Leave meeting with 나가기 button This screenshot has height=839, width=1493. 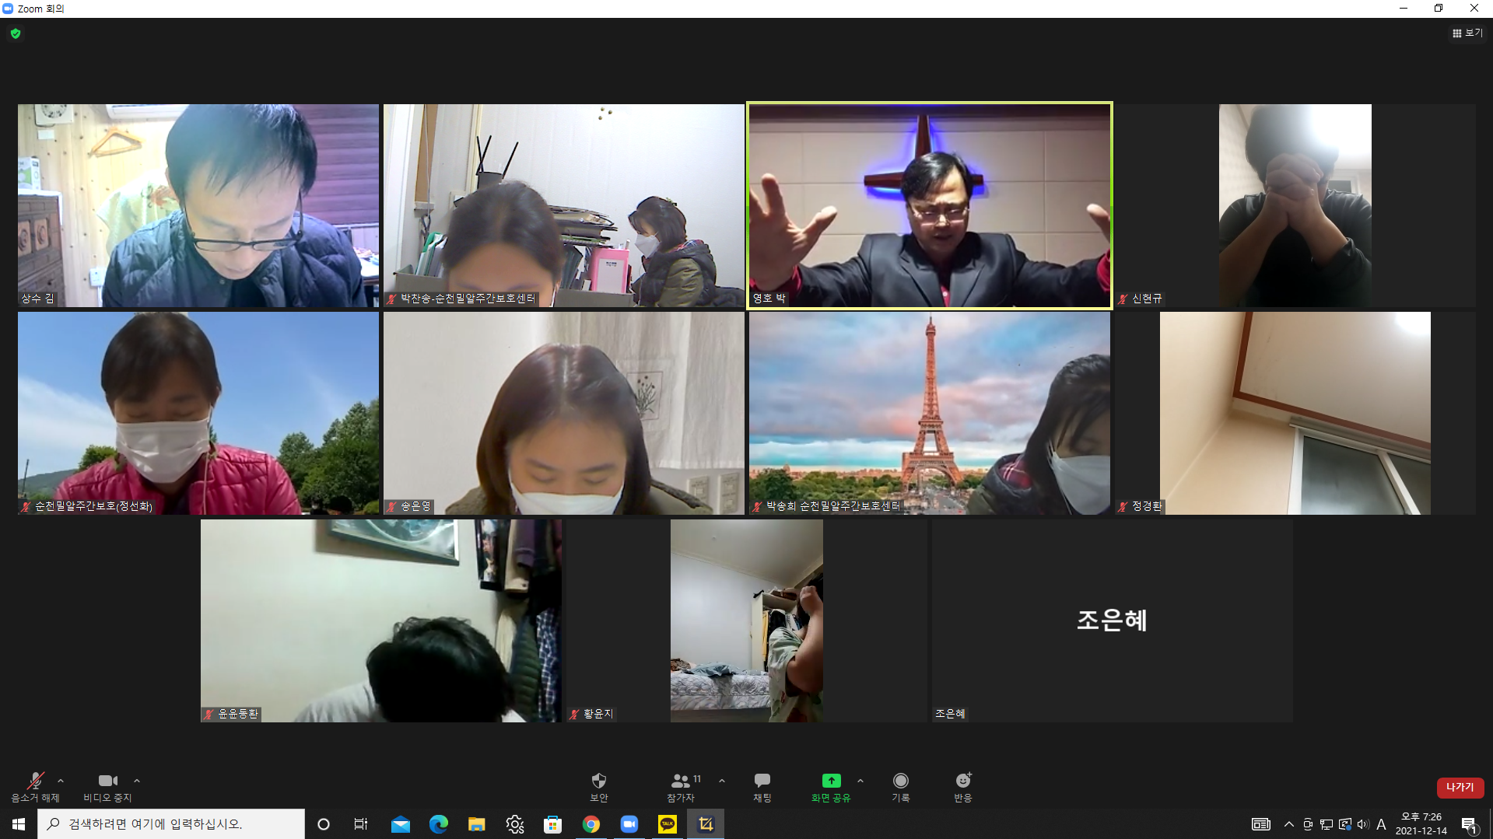pos(1460,787)
